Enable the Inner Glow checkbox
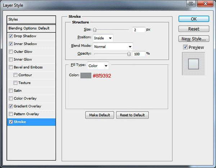Image resolution: width=216 pixels, height=168 pixels. [11, 59]
